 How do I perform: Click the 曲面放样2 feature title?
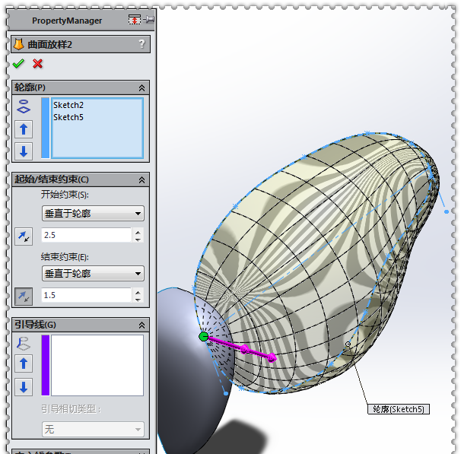(x=49, y=45)
